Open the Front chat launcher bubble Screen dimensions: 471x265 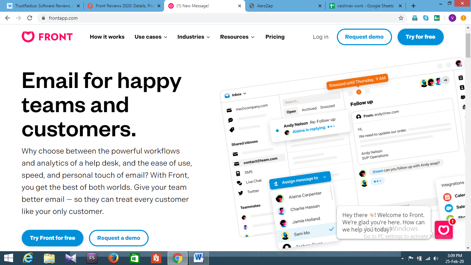444,230
